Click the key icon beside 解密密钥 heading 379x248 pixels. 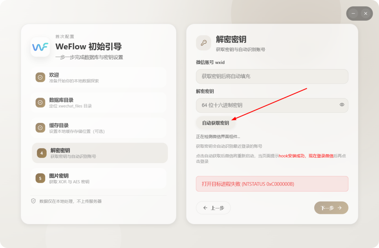coord(203,43)
